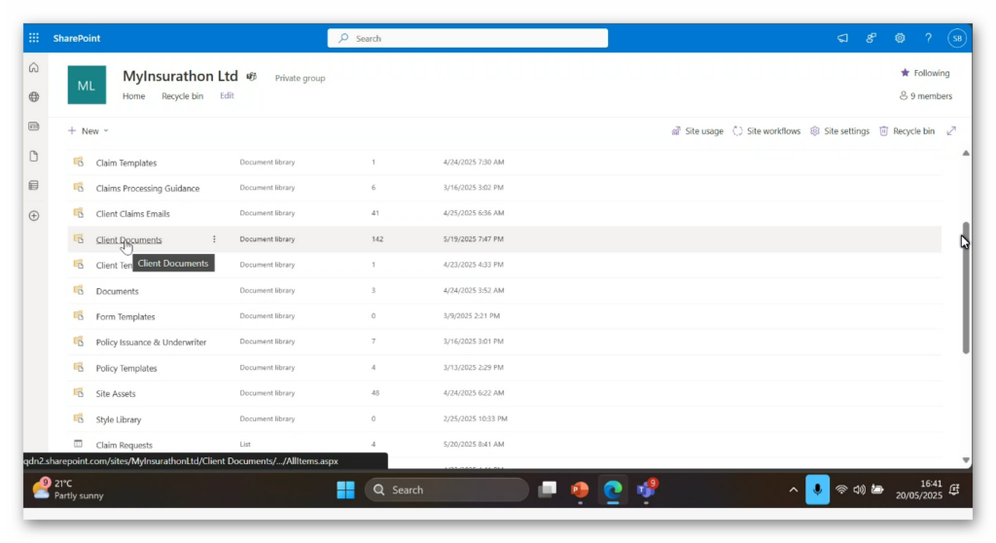Screen dimensions: 996x543
Task: Click the microphone icon in system tray
Action: click(817, 489)
